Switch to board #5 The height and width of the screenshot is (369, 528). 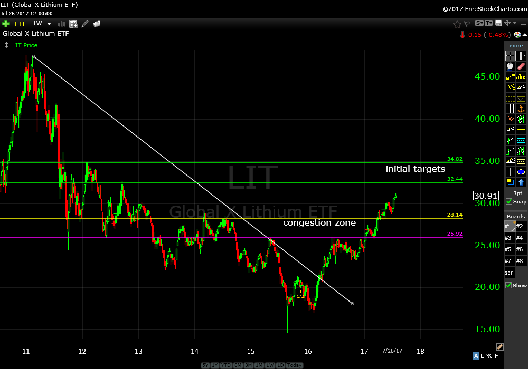(x=508, y=249)
